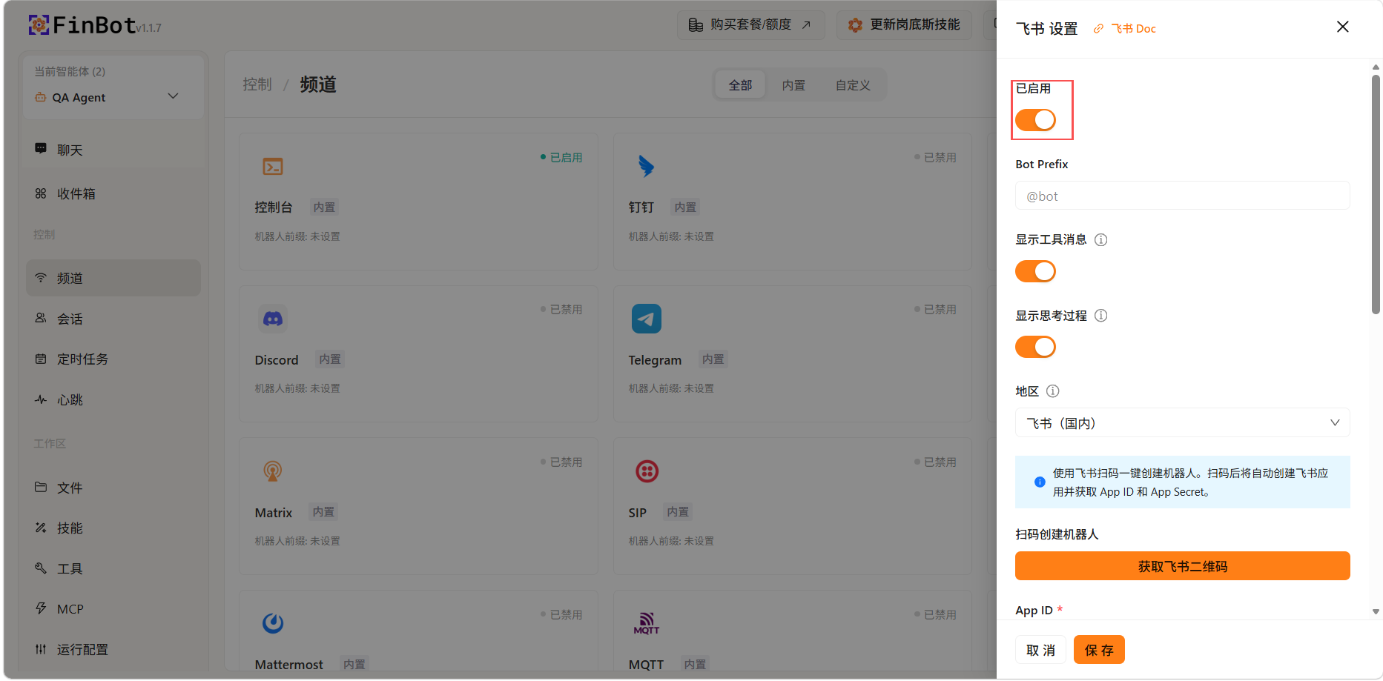Click the Telegram card title
This screenshot has width=1383, height=681.
(655, 360)
